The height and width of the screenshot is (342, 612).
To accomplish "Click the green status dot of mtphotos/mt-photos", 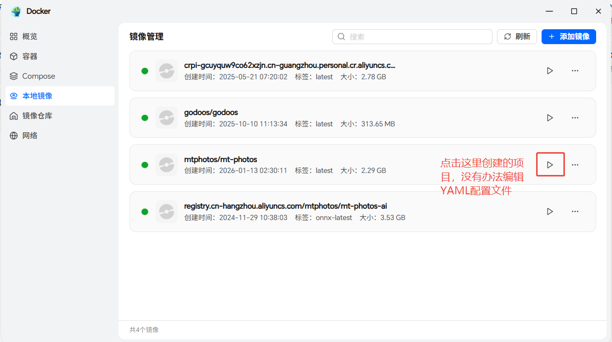I will point(145,165).
